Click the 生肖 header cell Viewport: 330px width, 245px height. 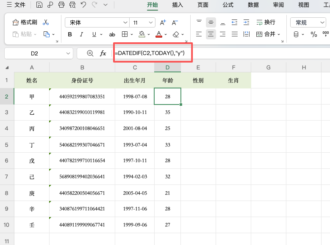233,80
